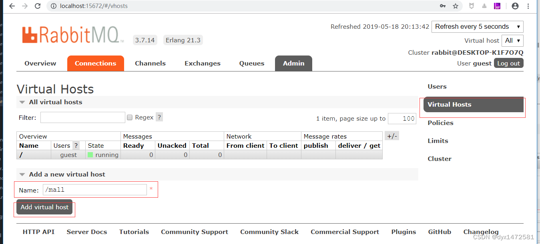Open the Commercial Support footer link

pyautogui.click(x=345, y=232)
